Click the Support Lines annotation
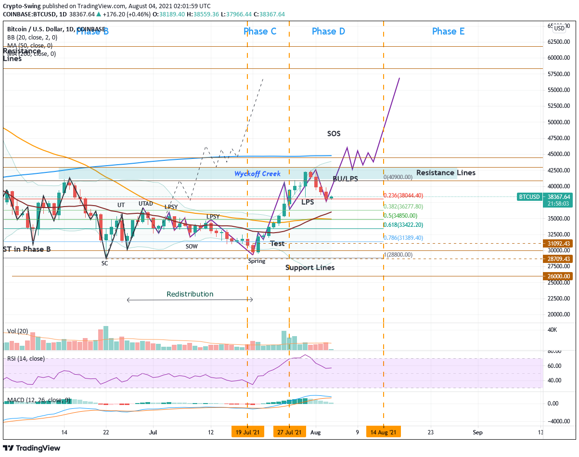The height and width of the screenshot is (457, 579). pyautogui.click(x=310, y=267)
